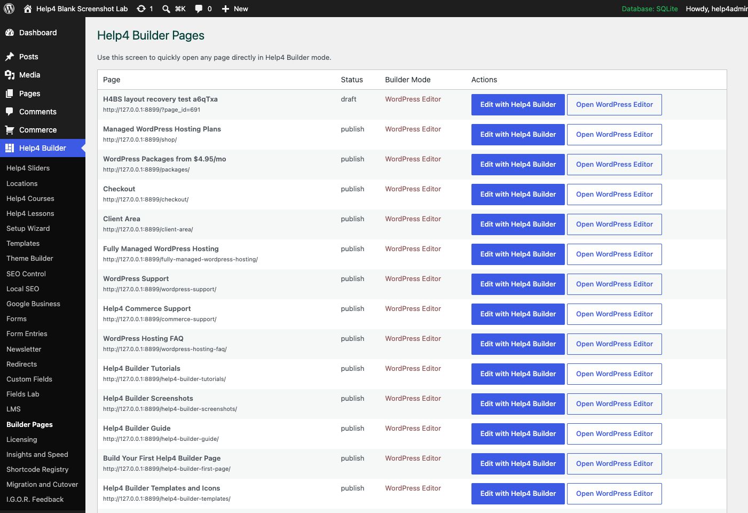Click the wordpress-hosting-faq URL text

click(165, 349)
